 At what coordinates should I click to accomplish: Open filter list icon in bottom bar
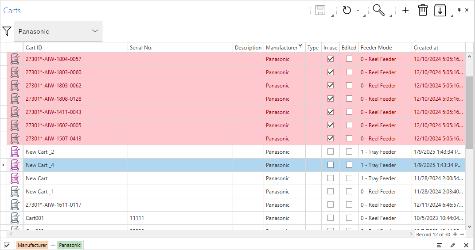pos(440,245)
